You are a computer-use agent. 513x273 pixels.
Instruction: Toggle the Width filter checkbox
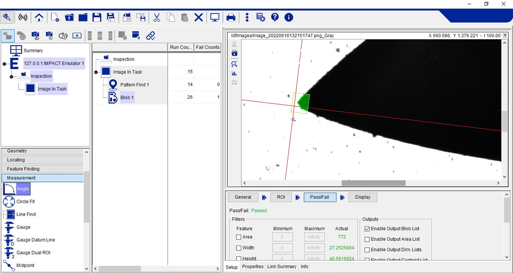coord(239,248)
